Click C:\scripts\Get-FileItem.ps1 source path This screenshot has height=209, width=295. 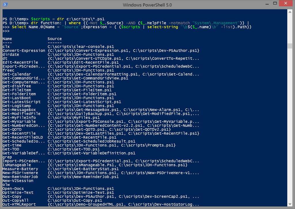coord(80,90)
